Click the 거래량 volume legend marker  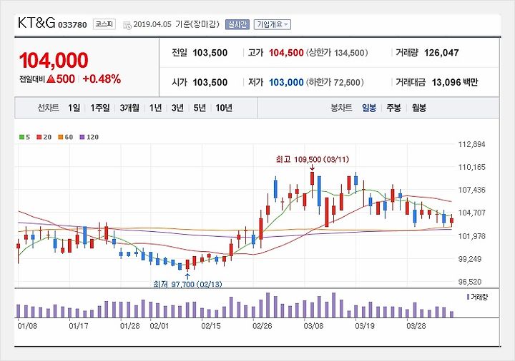point(468,297)
